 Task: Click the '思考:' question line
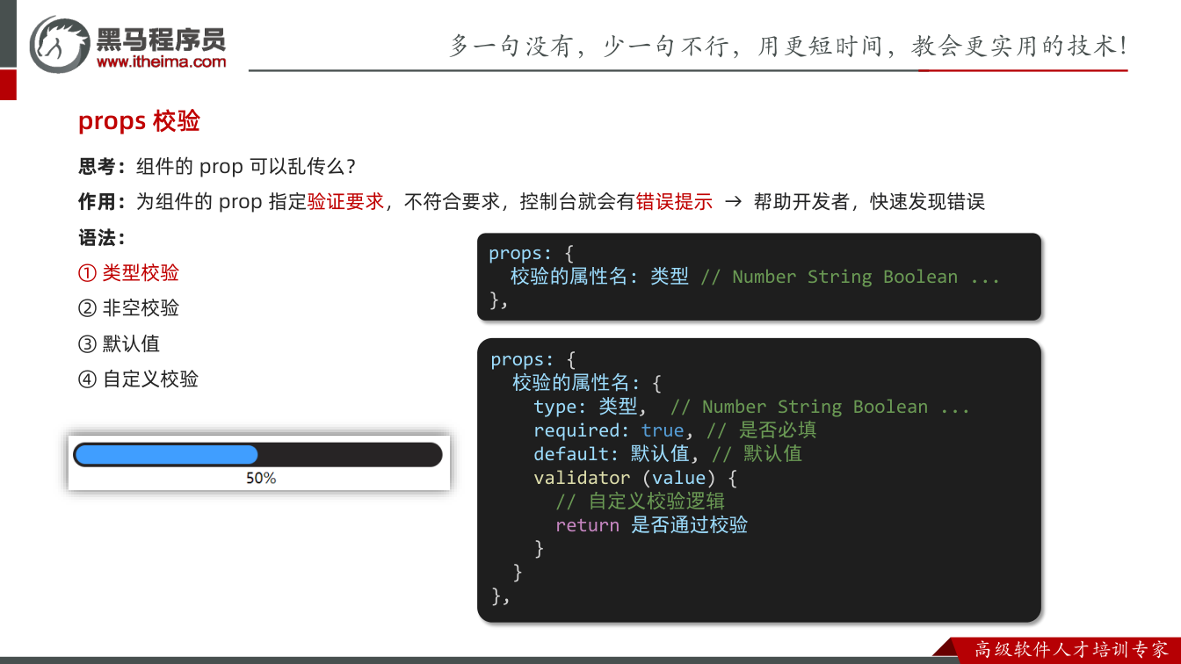217,167
